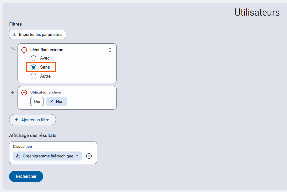Click the dropdown caret in Organigramme hiérarchique

tap(77, 156)
